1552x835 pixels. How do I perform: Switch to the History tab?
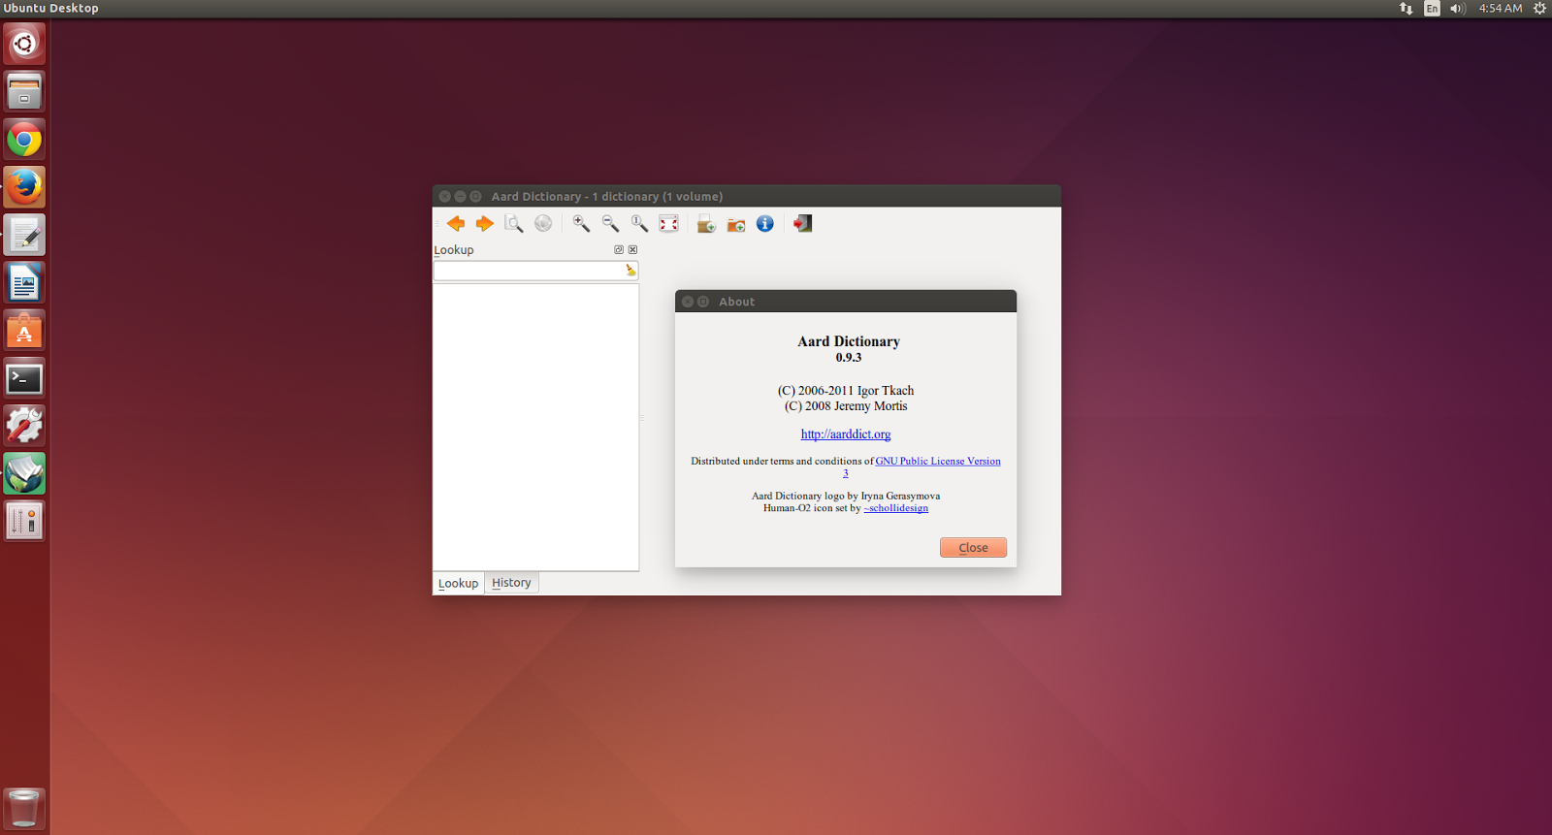[511, 583]
